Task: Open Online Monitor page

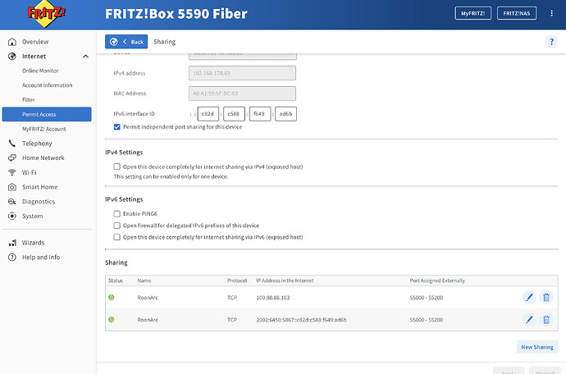Action: coord(40,71)
